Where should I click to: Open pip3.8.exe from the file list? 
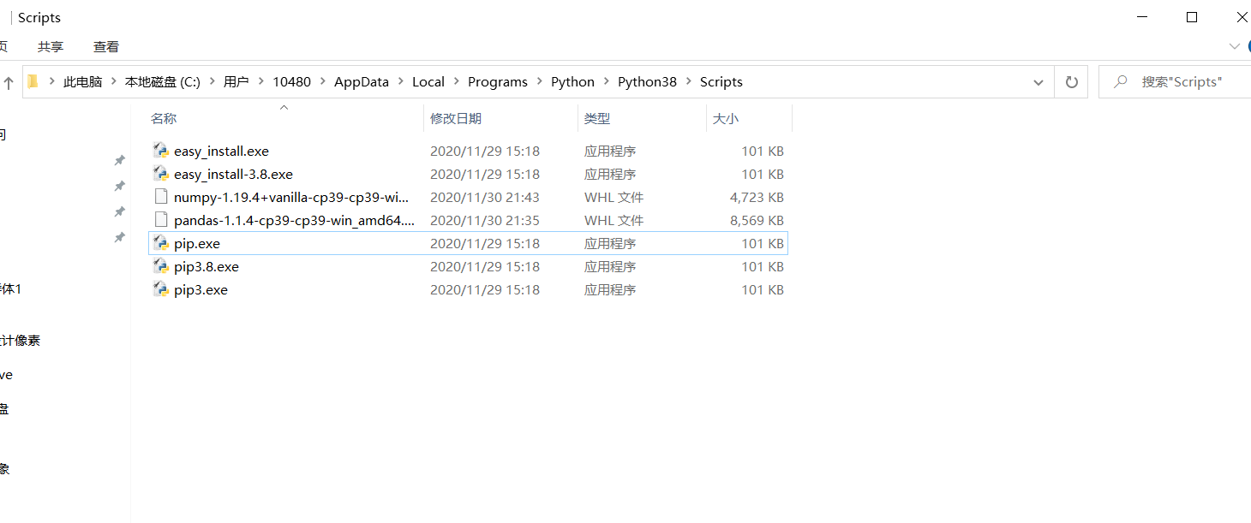coord(206,266)
